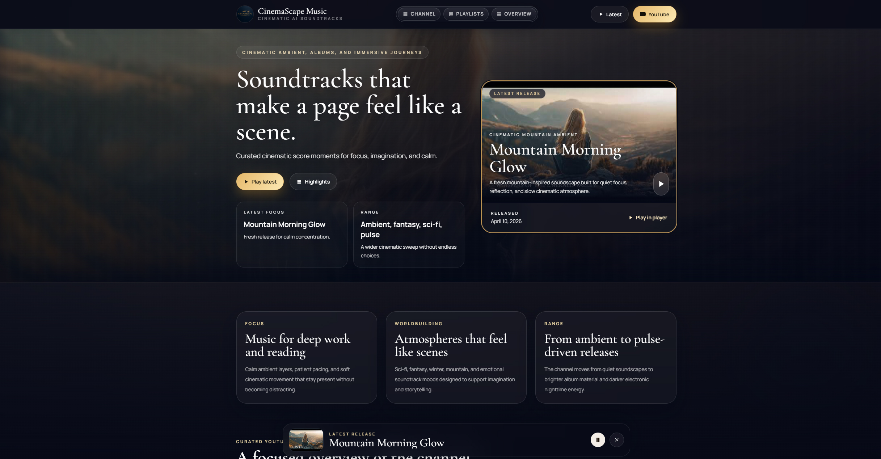
Task: Switch to the PLAYLISTS tab
Action: [466, 14]
